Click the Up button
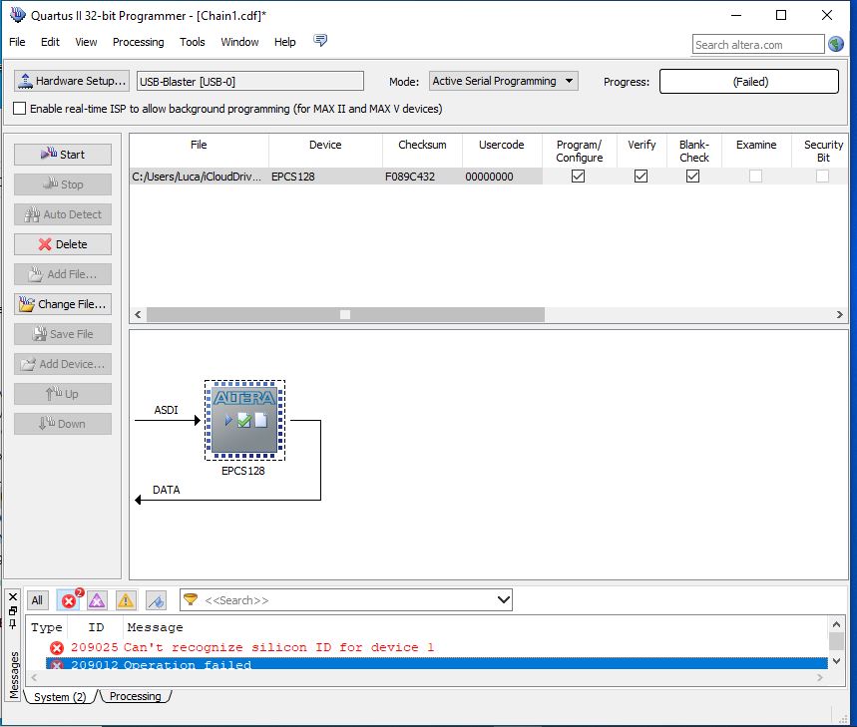This screenshot has height=727, width=857. [63, 394]
